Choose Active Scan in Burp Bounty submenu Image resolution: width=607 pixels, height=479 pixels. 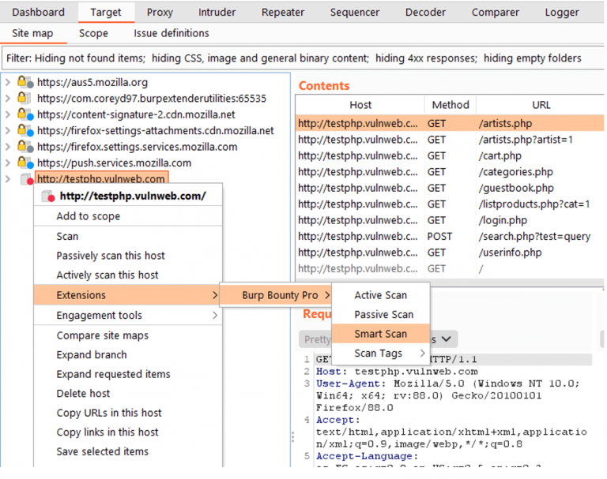(381, 295)
